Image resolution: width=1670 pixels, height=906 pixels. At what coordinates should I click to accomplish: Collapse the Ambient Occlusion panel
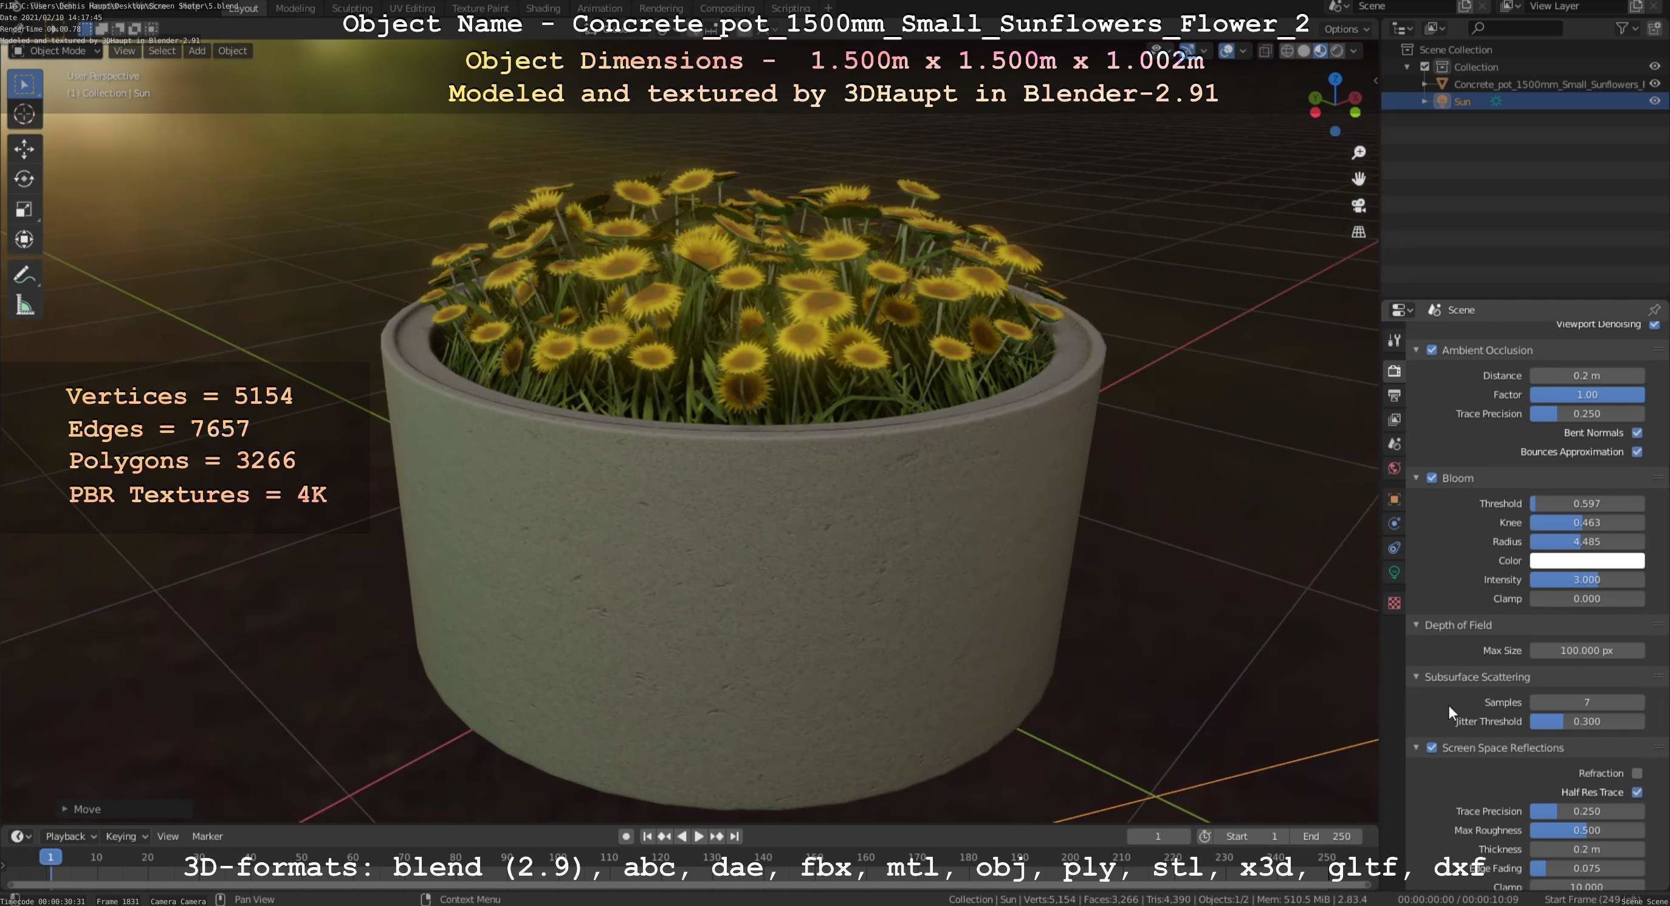pos(1416,350)
